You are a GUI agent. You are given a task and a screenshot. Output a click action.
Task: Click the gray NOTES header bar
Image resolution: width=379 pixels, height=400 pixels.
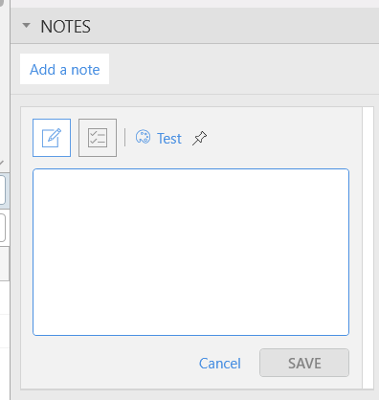pyautogui.click(x=195, y=26)
